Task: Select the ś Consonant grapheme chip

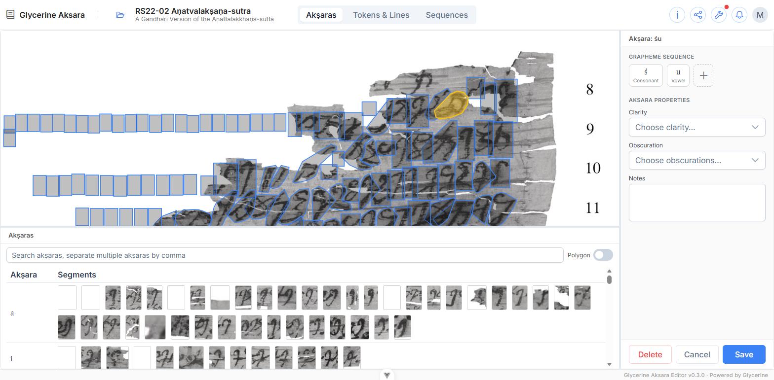Action: 646,75
